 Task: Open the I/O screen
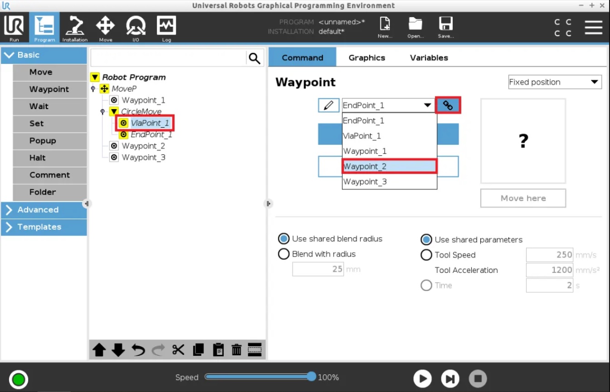tap(136, 28)
